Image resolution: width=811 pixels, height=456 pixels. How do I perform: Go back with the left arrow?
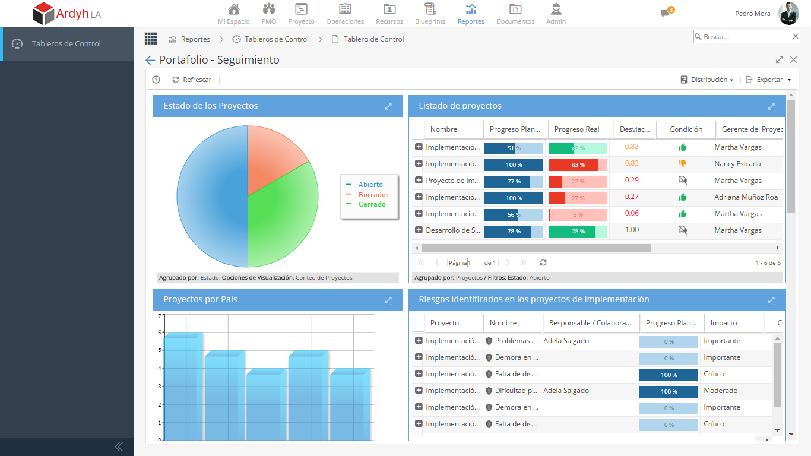coord(150,60)
